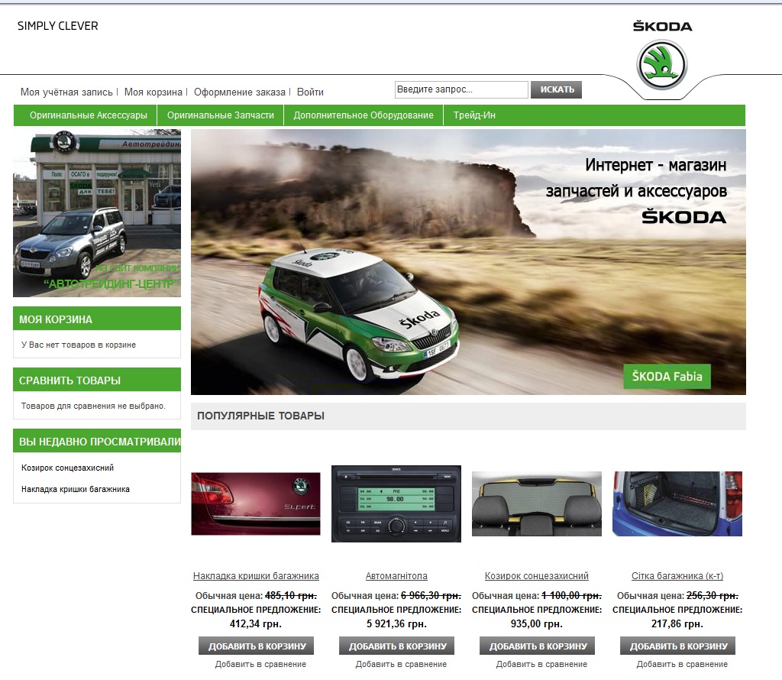Click the Škoda logo emblem
The width and height of the screenshot is (782, 680).
click(x=662, y=65)
